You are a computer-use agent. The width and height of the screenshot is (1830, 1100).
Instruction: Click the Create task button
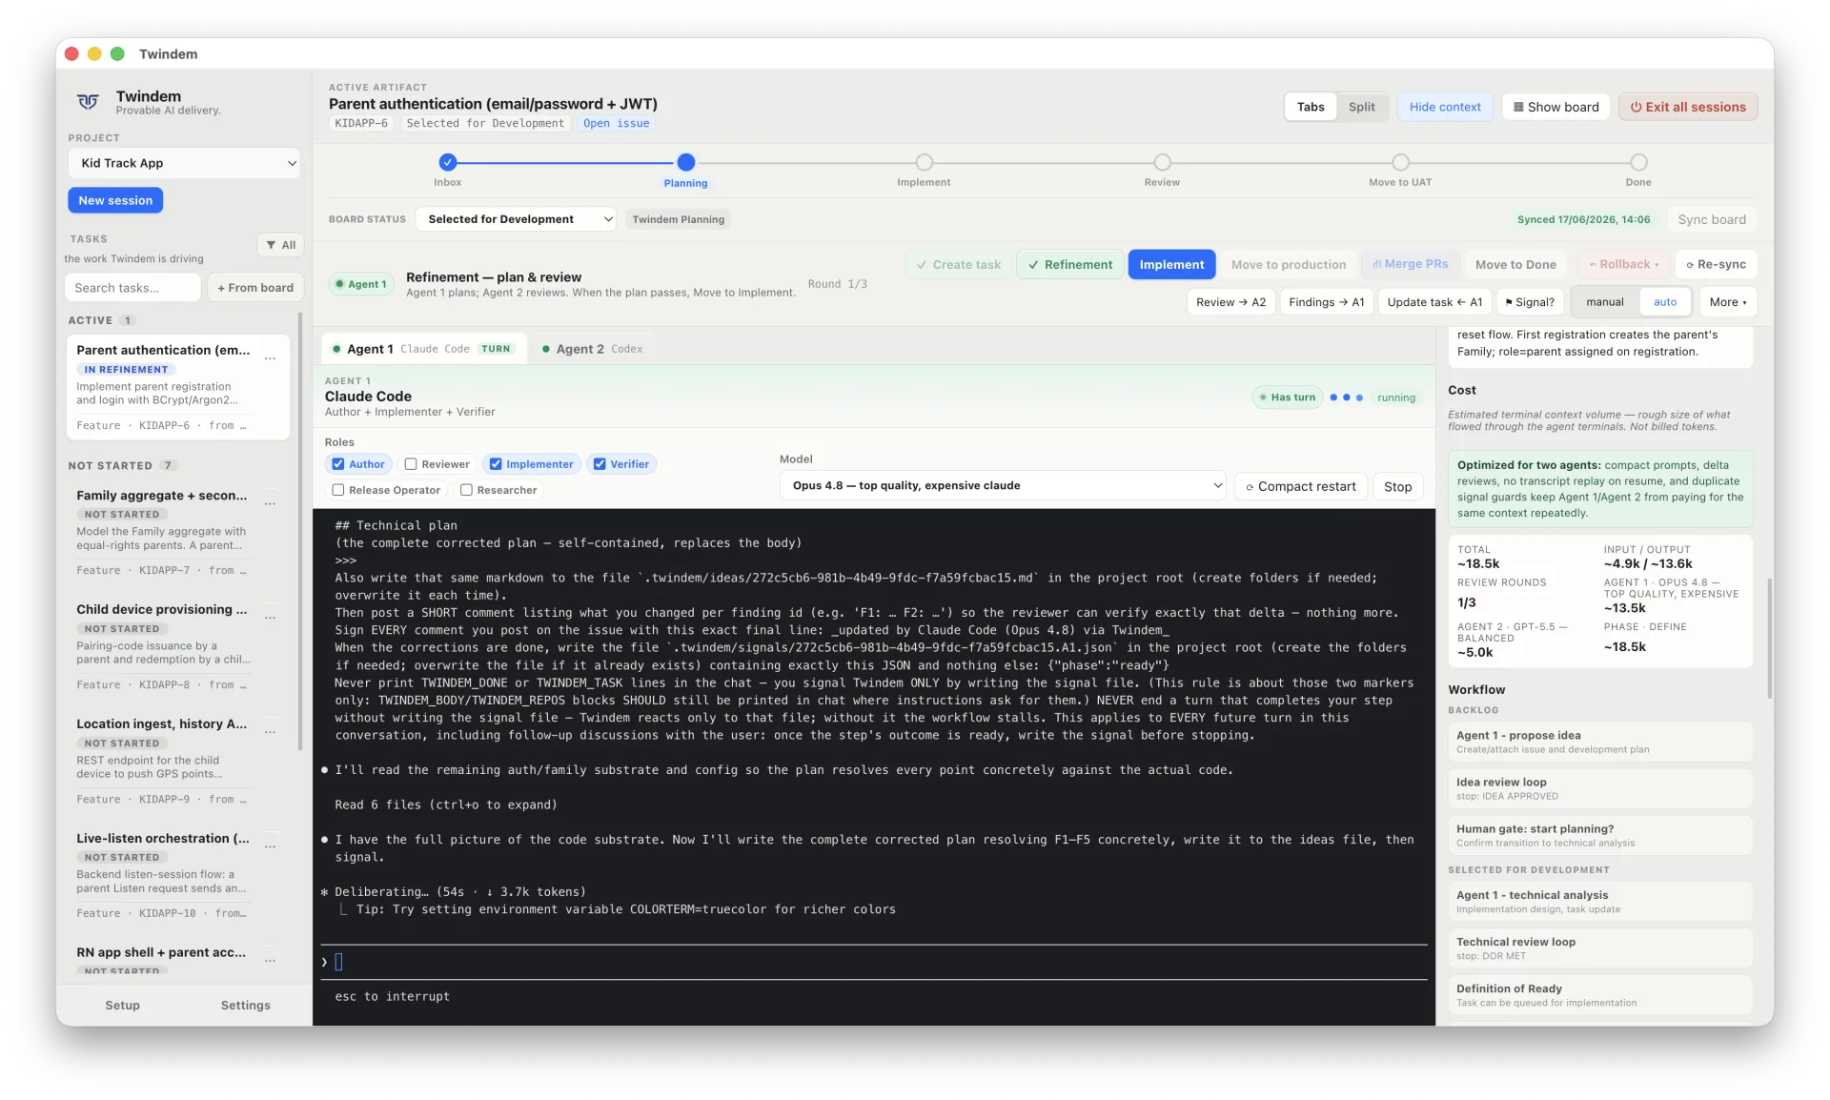[959, 264]
